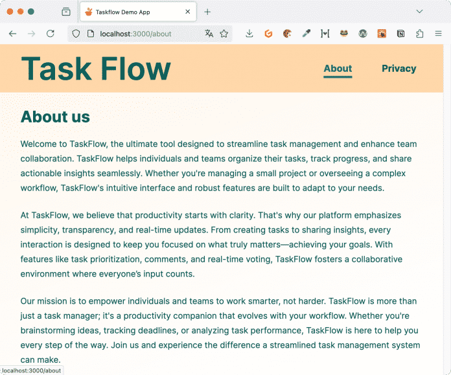Open the Notion extension icon
451x375 pixels.
[400, 34]
